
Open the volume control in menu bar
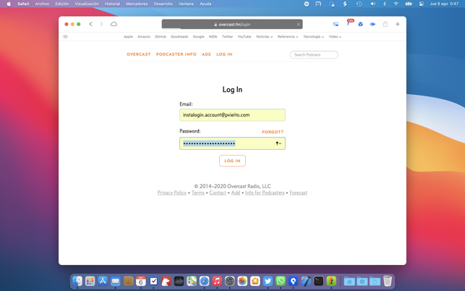tap(372, 4)
